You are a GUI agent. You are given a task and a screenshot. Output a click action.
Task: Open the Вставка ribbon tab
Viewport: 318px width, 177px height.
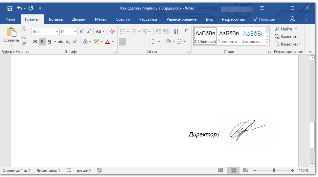coord(56,19)
